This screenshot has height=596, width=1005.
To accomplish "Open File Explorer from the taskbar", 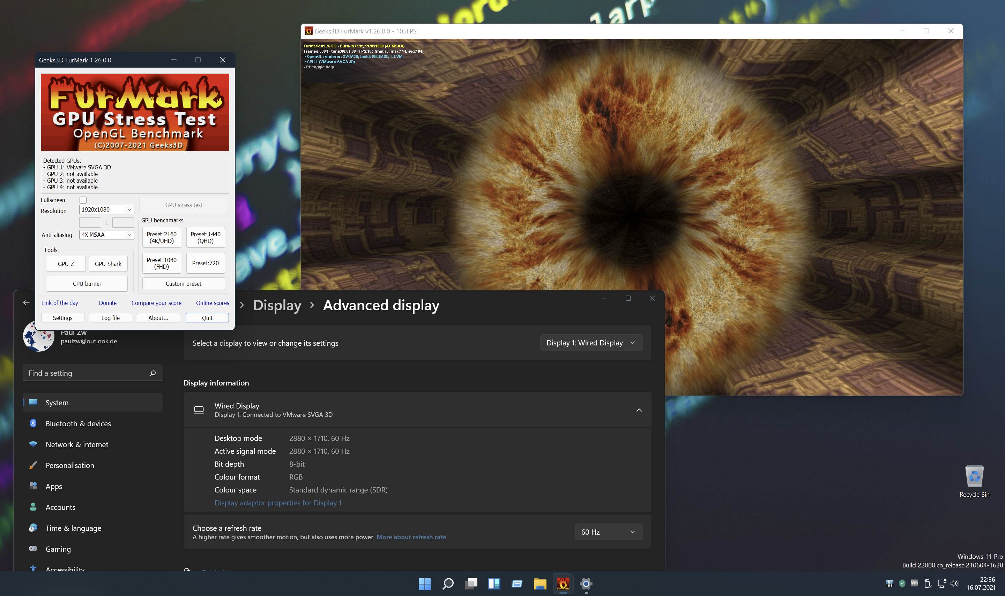I will [540, 583].
